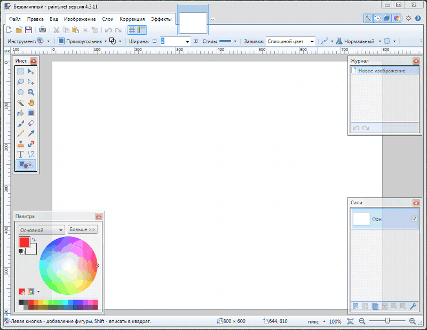Toggle the pixel grid display
The height and width of the screenshot is (330, 427).
pos(132,30)
